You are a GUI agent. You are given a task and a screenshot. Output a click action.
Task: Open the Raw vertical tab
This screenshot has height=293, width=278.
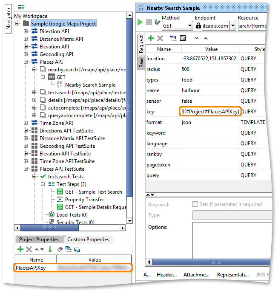[x=141, y=62]
